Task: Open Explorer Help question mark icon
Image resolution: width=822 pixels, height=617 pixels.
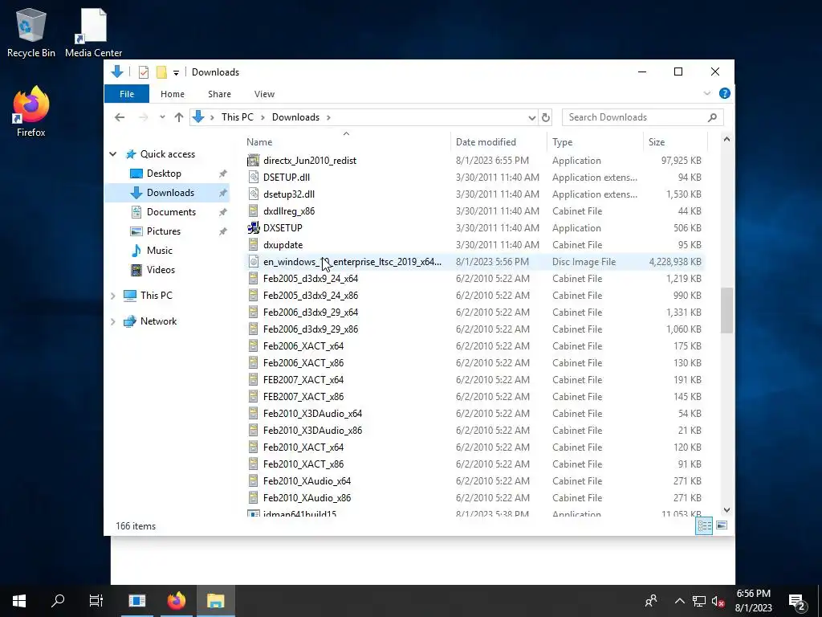Action: 725,93
